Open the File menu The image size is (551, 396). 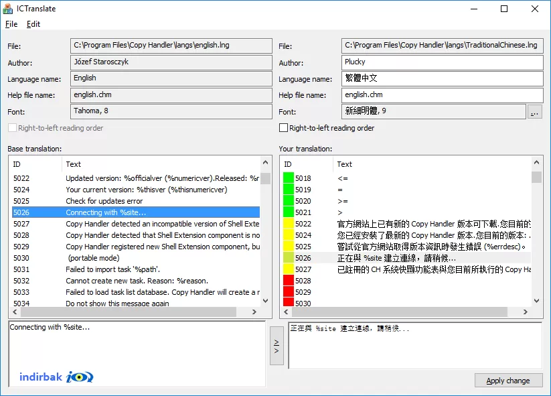11,24
